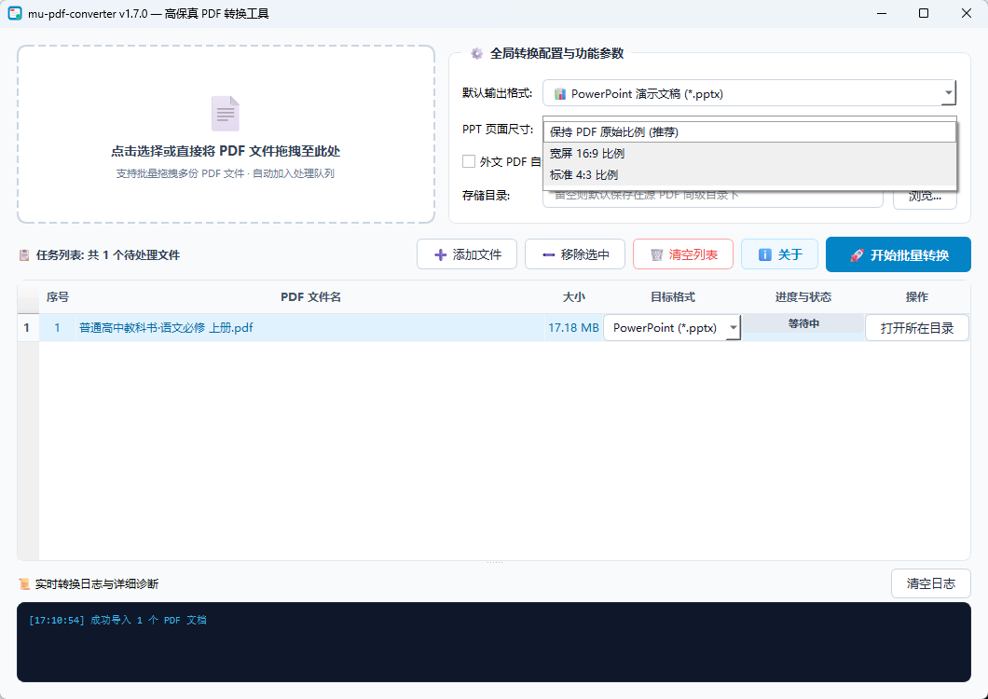The height and width of the screenshot is (699, 988).
Task: Minimize the mu-pdf-converter window
Action: point(881,13)
